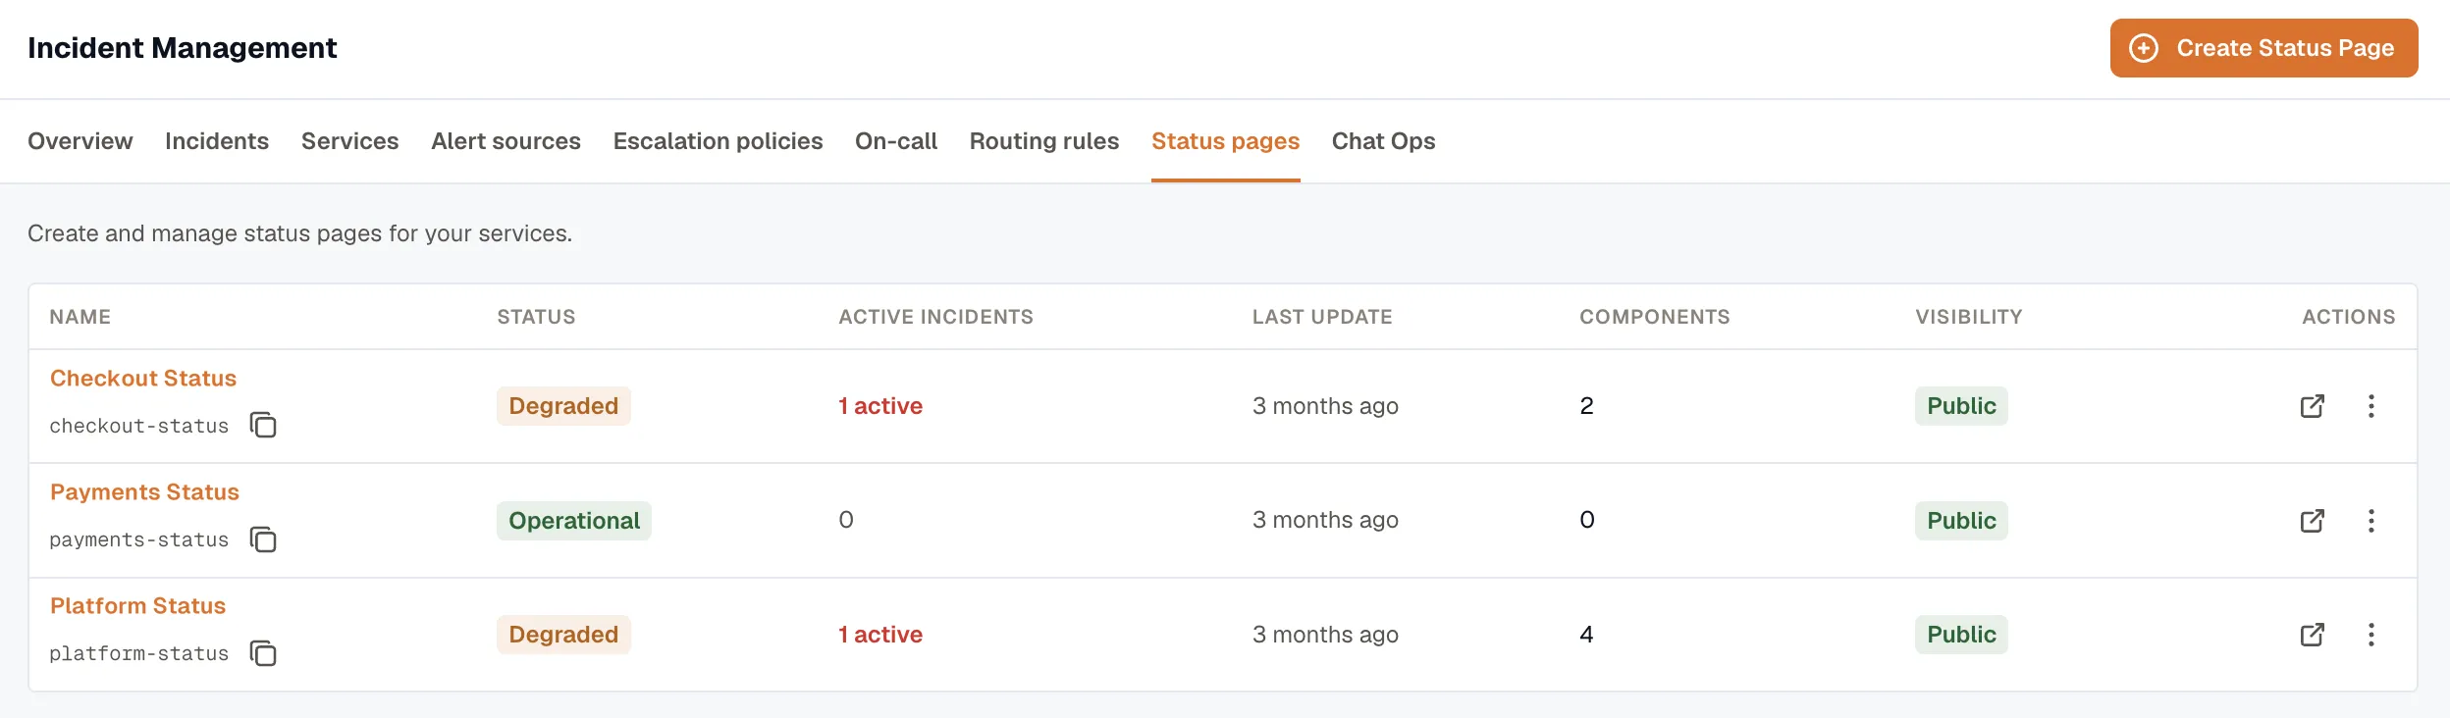Open the Payments Status link
This screenshot has width=2450, height=718.
tap(145, 492)
